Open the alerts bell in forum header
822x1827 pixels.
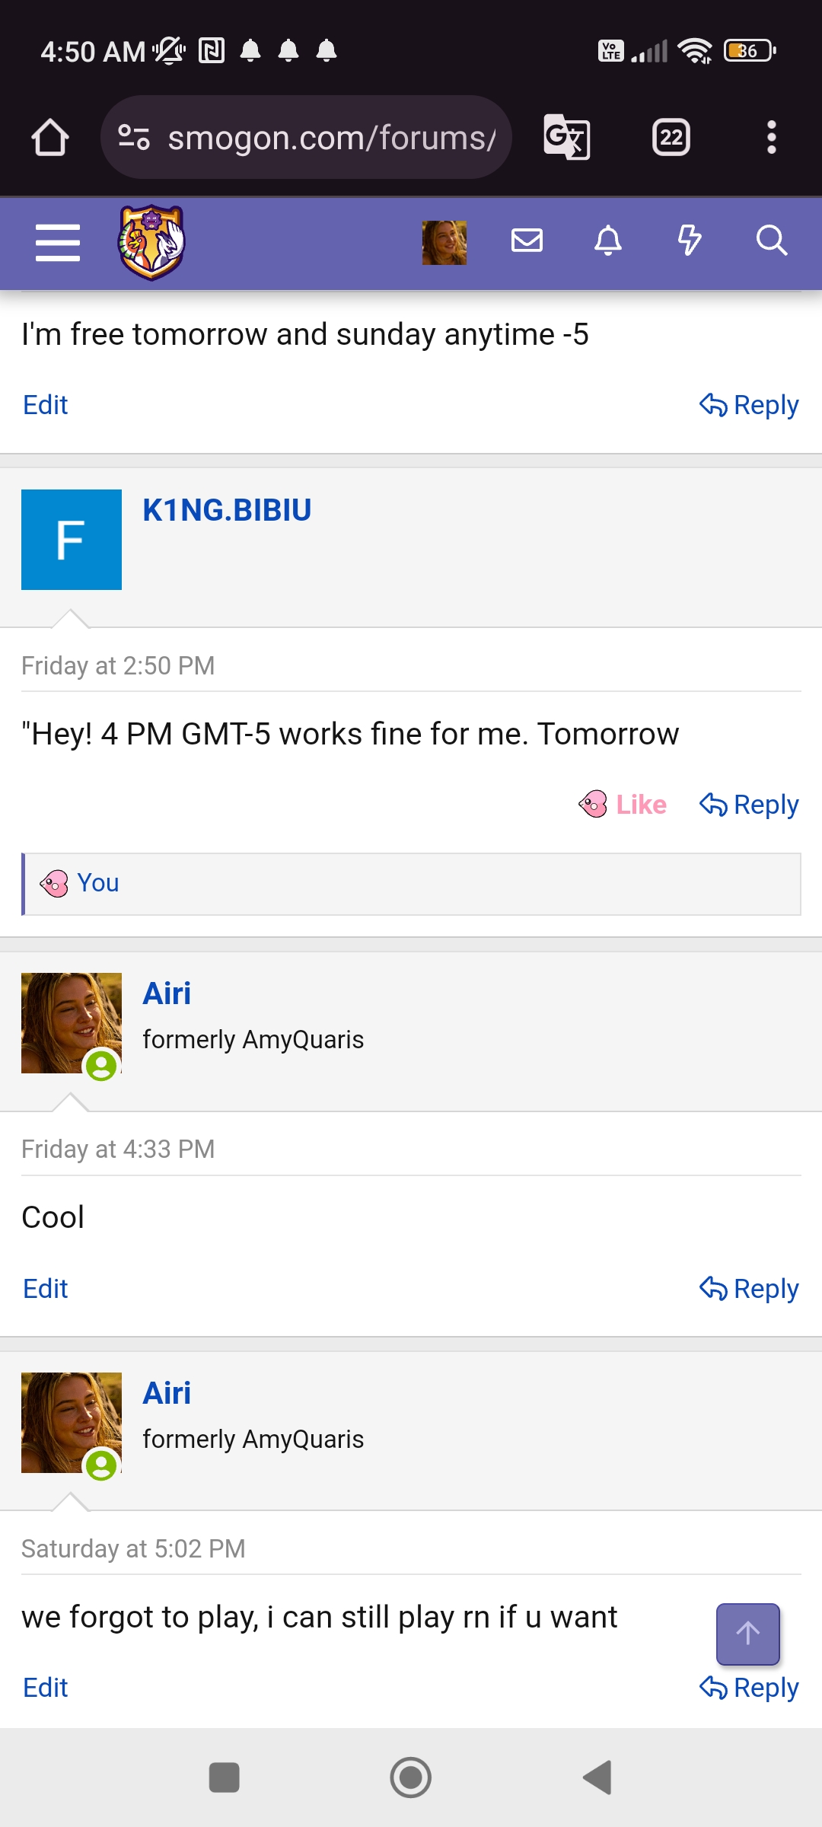(608, 241)
